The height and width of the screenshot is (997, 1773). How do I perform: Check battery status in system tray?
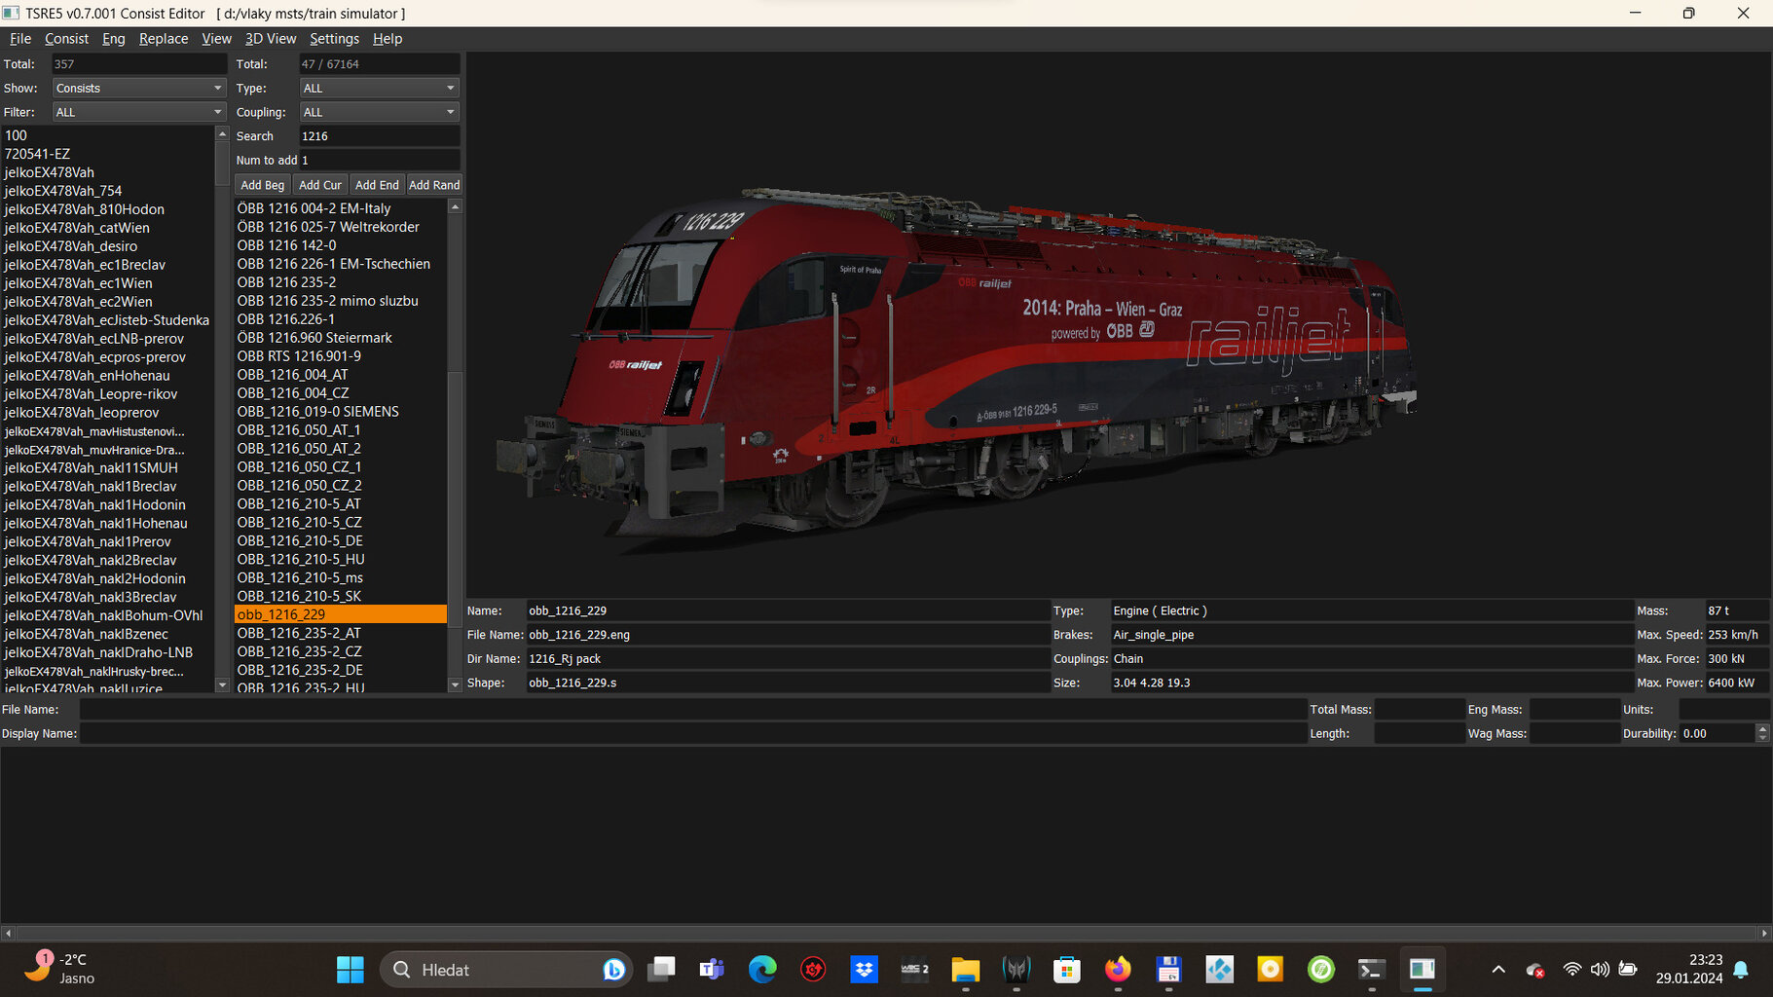(1628, 970)
